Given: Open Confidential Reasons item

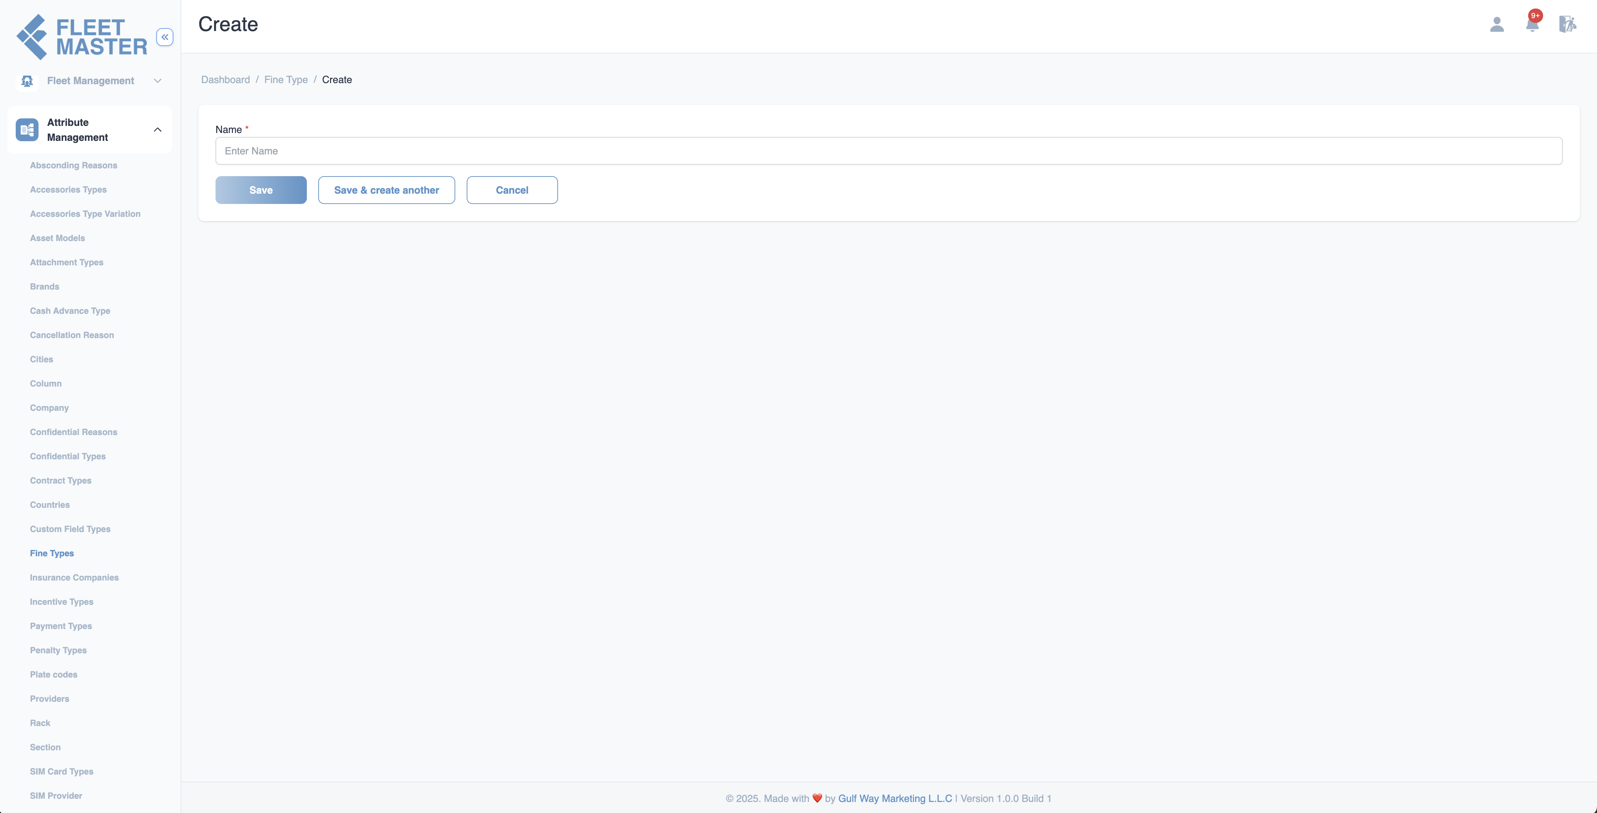Looking at the screenshot, I should (x=73, y=432).
